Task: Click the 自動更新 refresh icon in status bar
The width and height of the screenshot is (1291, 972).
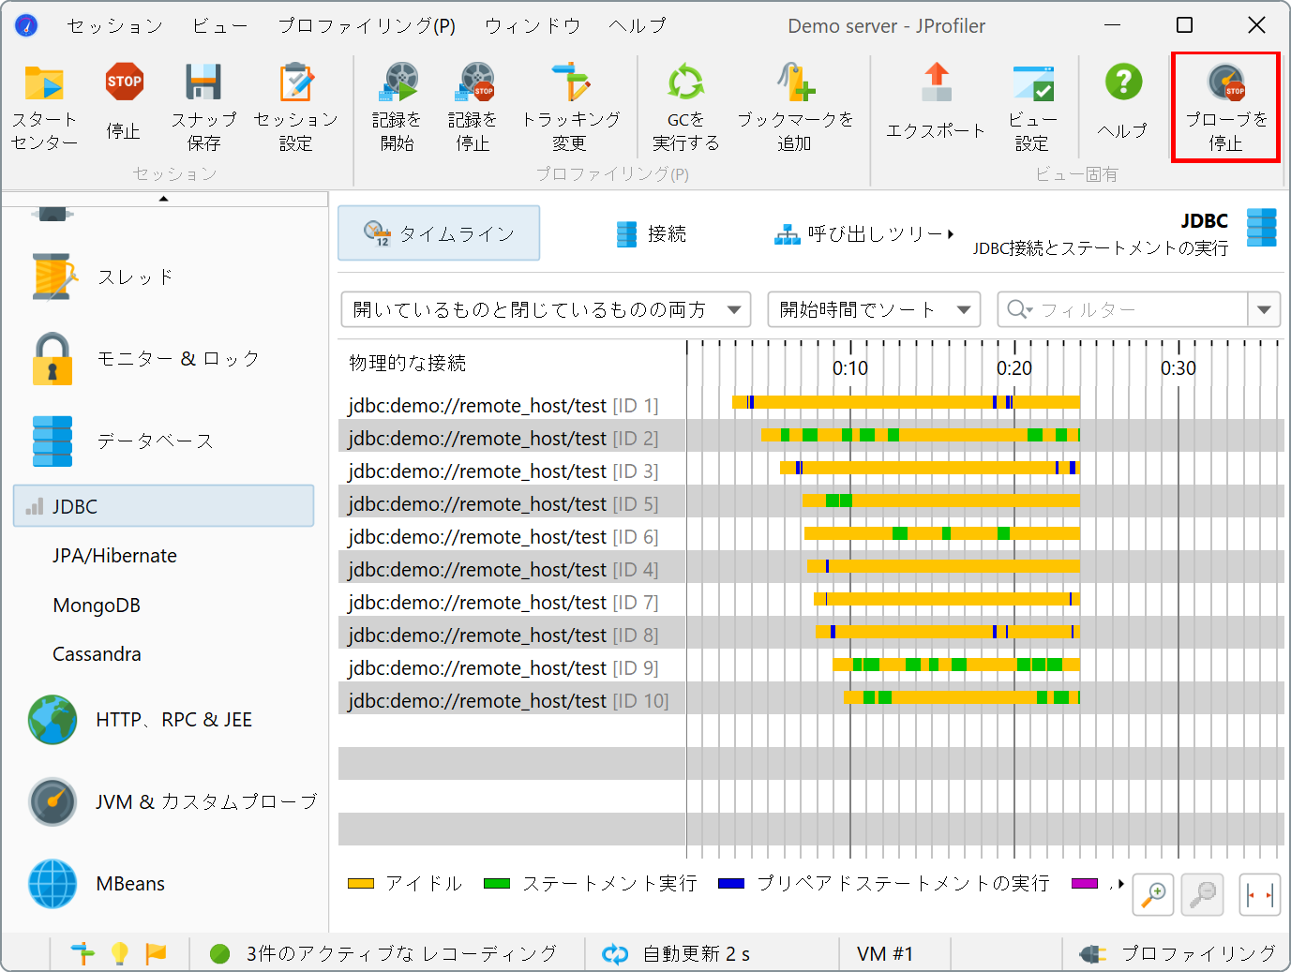Action: (x=615, y=954)
